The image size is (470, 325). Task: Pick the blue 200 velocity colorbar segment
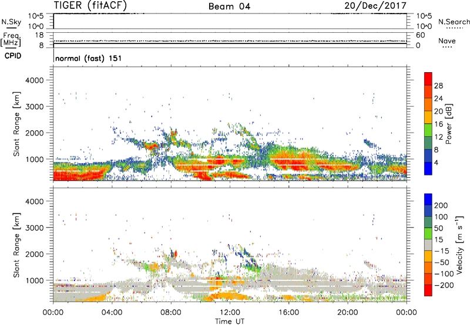(428, 199)
